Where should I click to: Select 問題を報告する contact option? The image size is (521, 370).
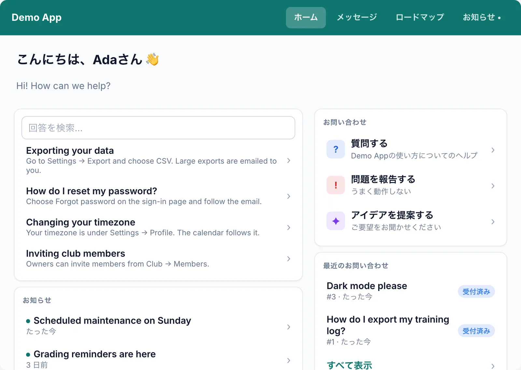(x=411, y=185)
